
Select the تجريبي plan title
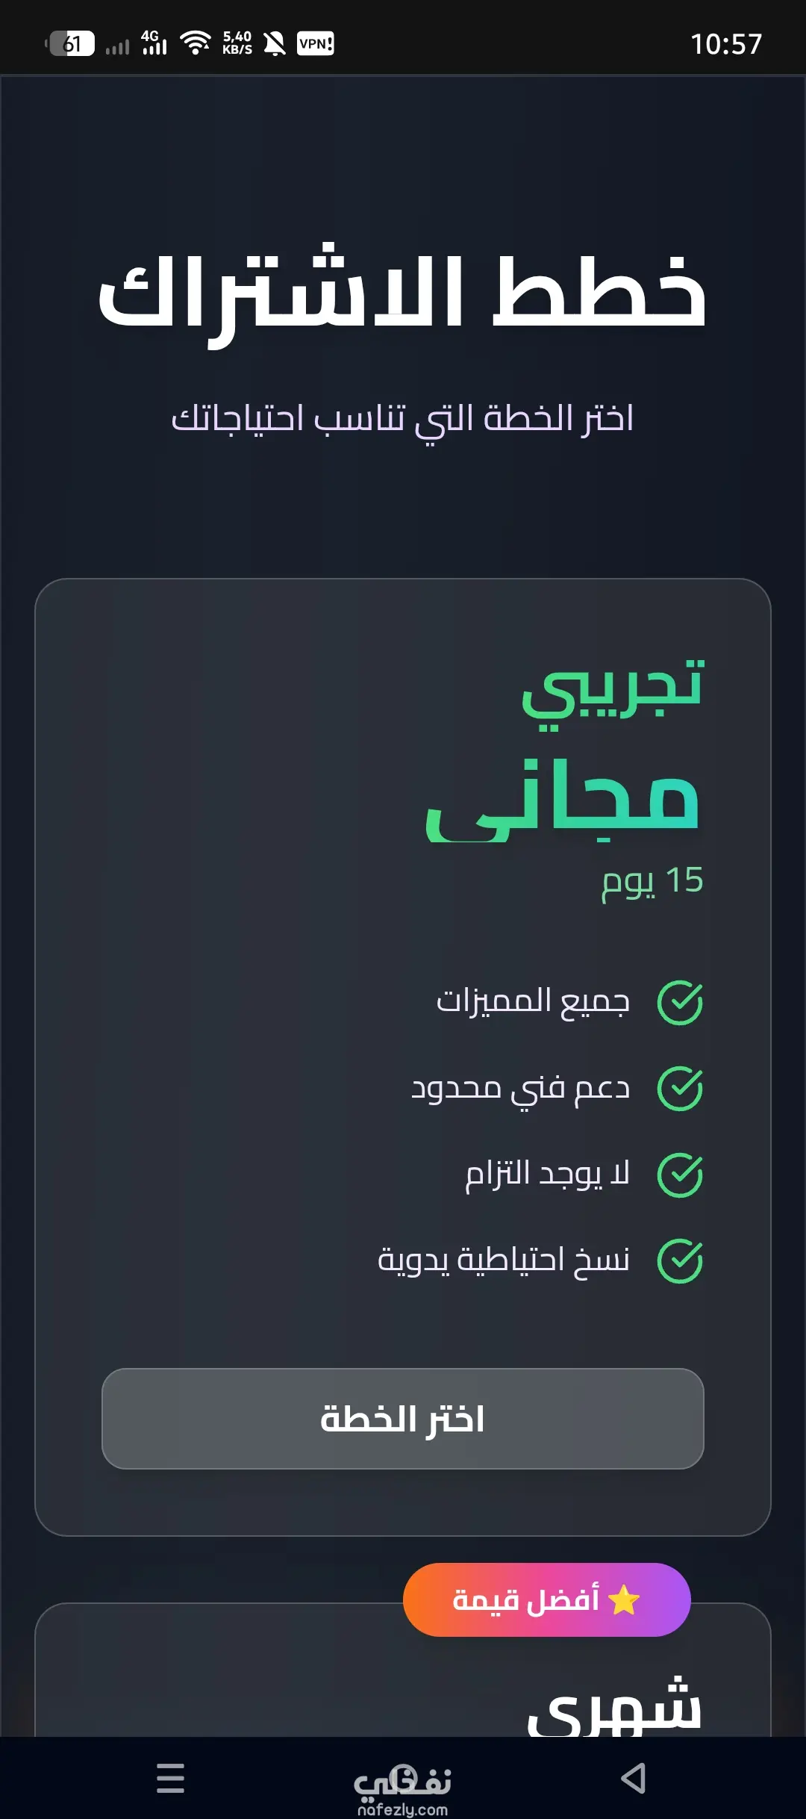612,688
